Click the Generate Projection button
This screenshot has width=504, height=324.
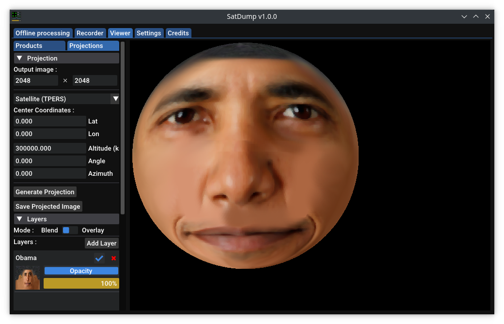(45, 192)
